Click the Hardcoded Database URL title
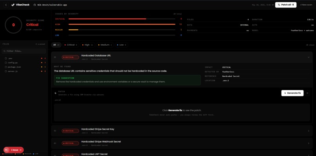 pyautogui.click(x=96, y=56)
